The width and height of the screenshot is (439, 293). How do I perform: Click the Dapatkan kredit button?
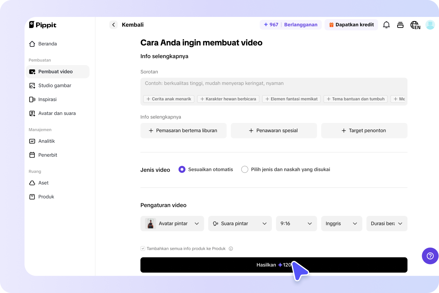351,25
